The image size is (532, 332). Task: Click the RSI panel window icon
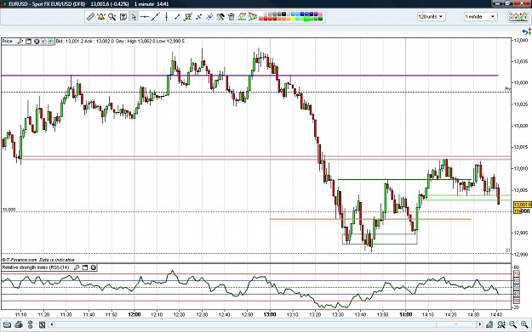[85, 267]
